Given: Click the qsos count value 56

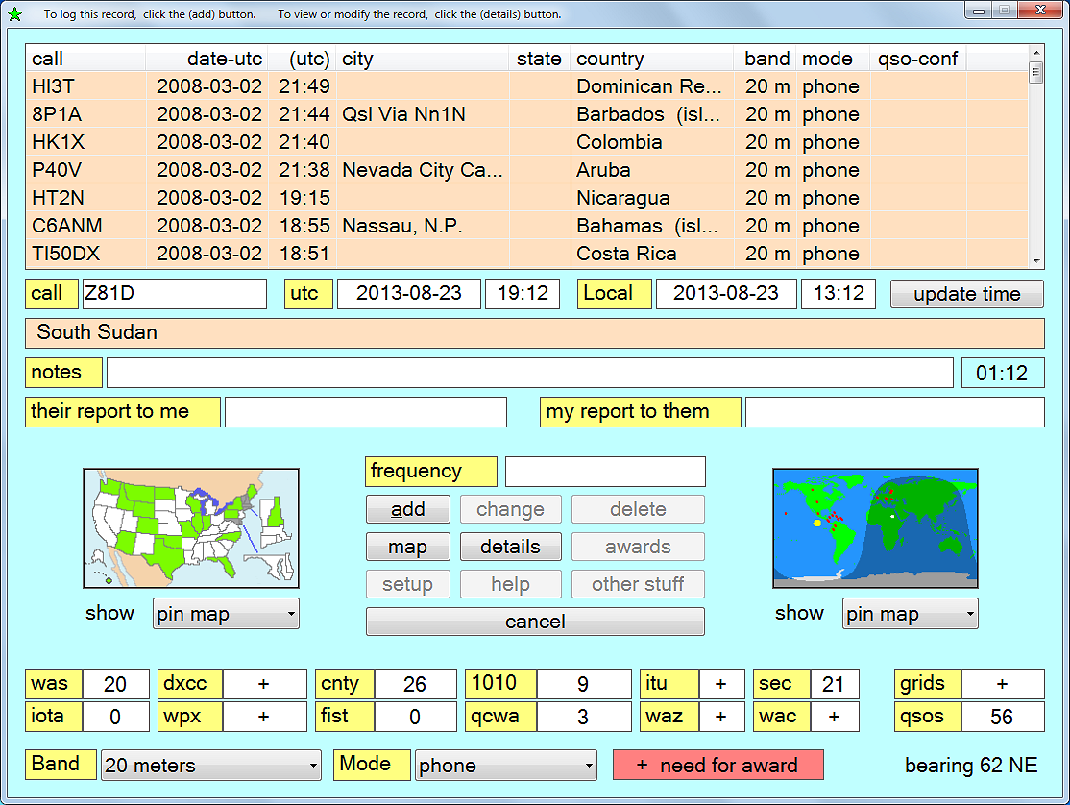Looking at the screenshot, I should pyautogui.click(x=1003, y=717).
